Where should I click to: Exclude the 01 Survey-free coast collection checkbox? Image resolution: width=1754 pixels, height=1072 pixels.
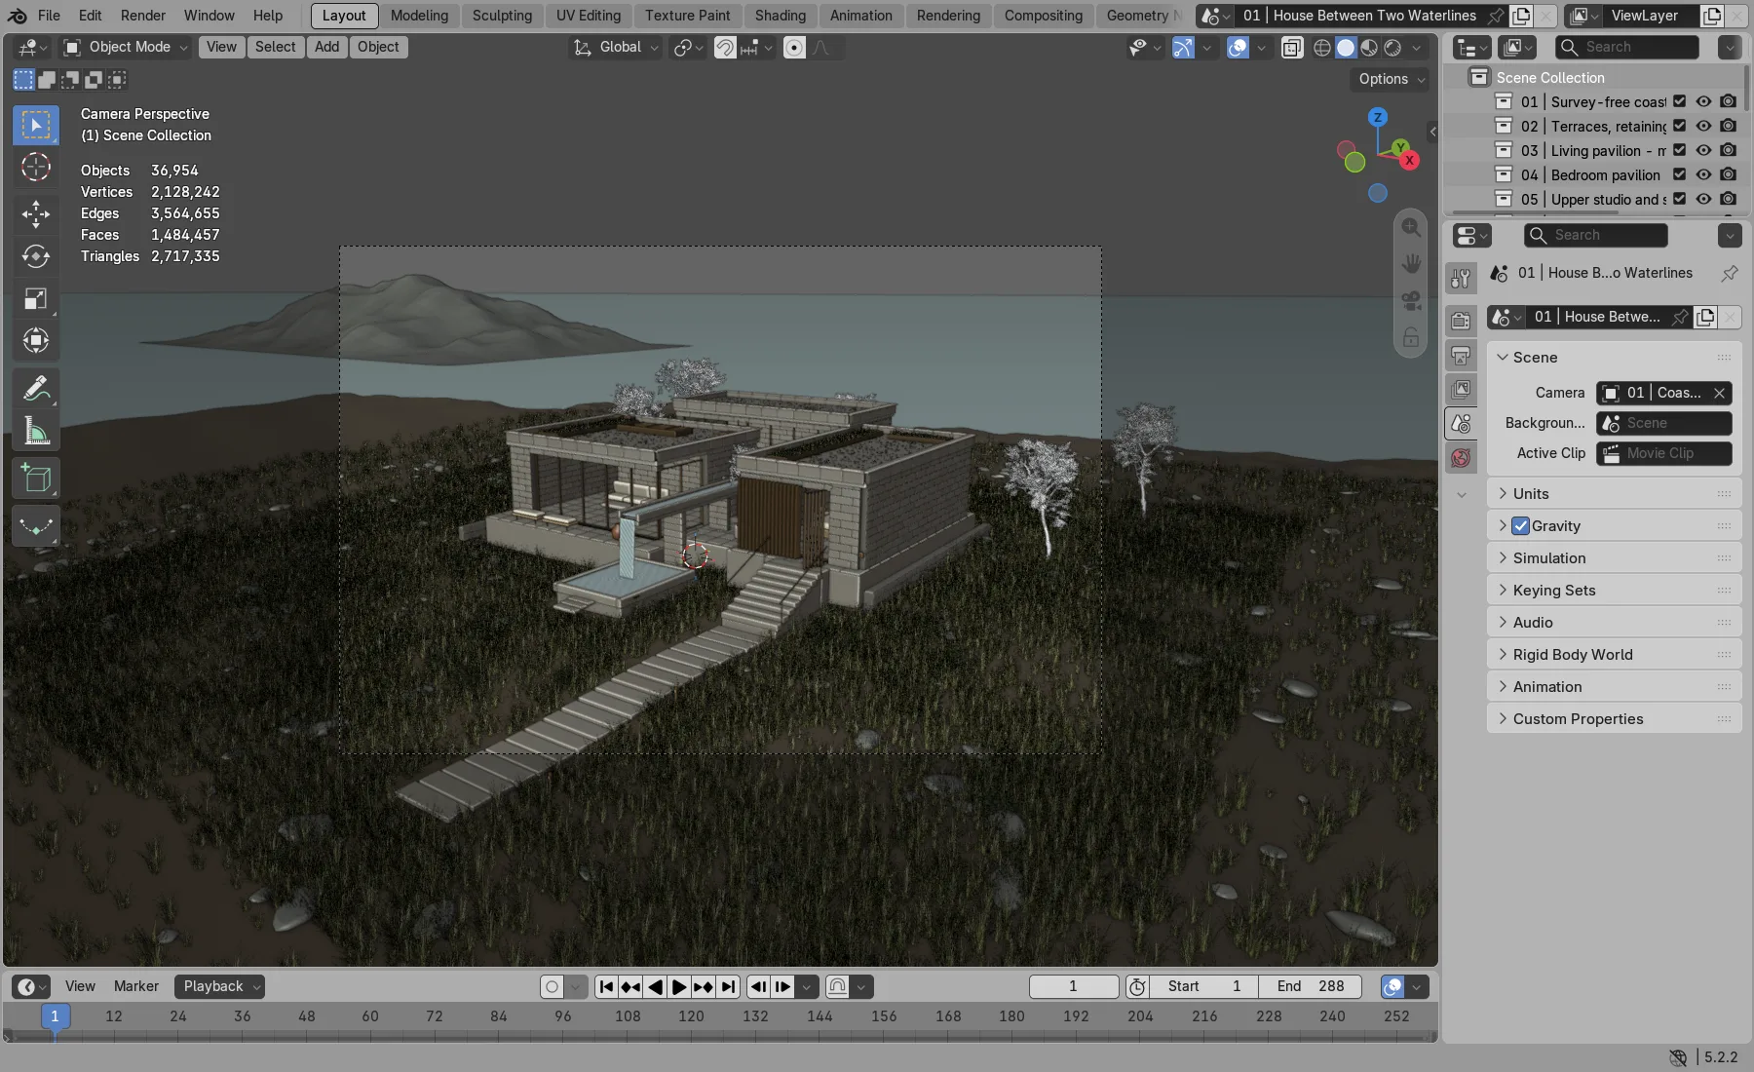[x=1679, y=101]
